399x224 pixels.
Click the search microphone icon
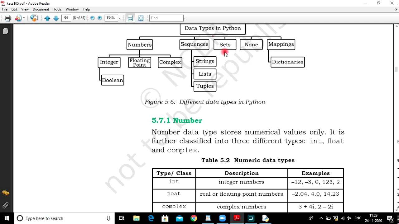[x=108, y=218]
